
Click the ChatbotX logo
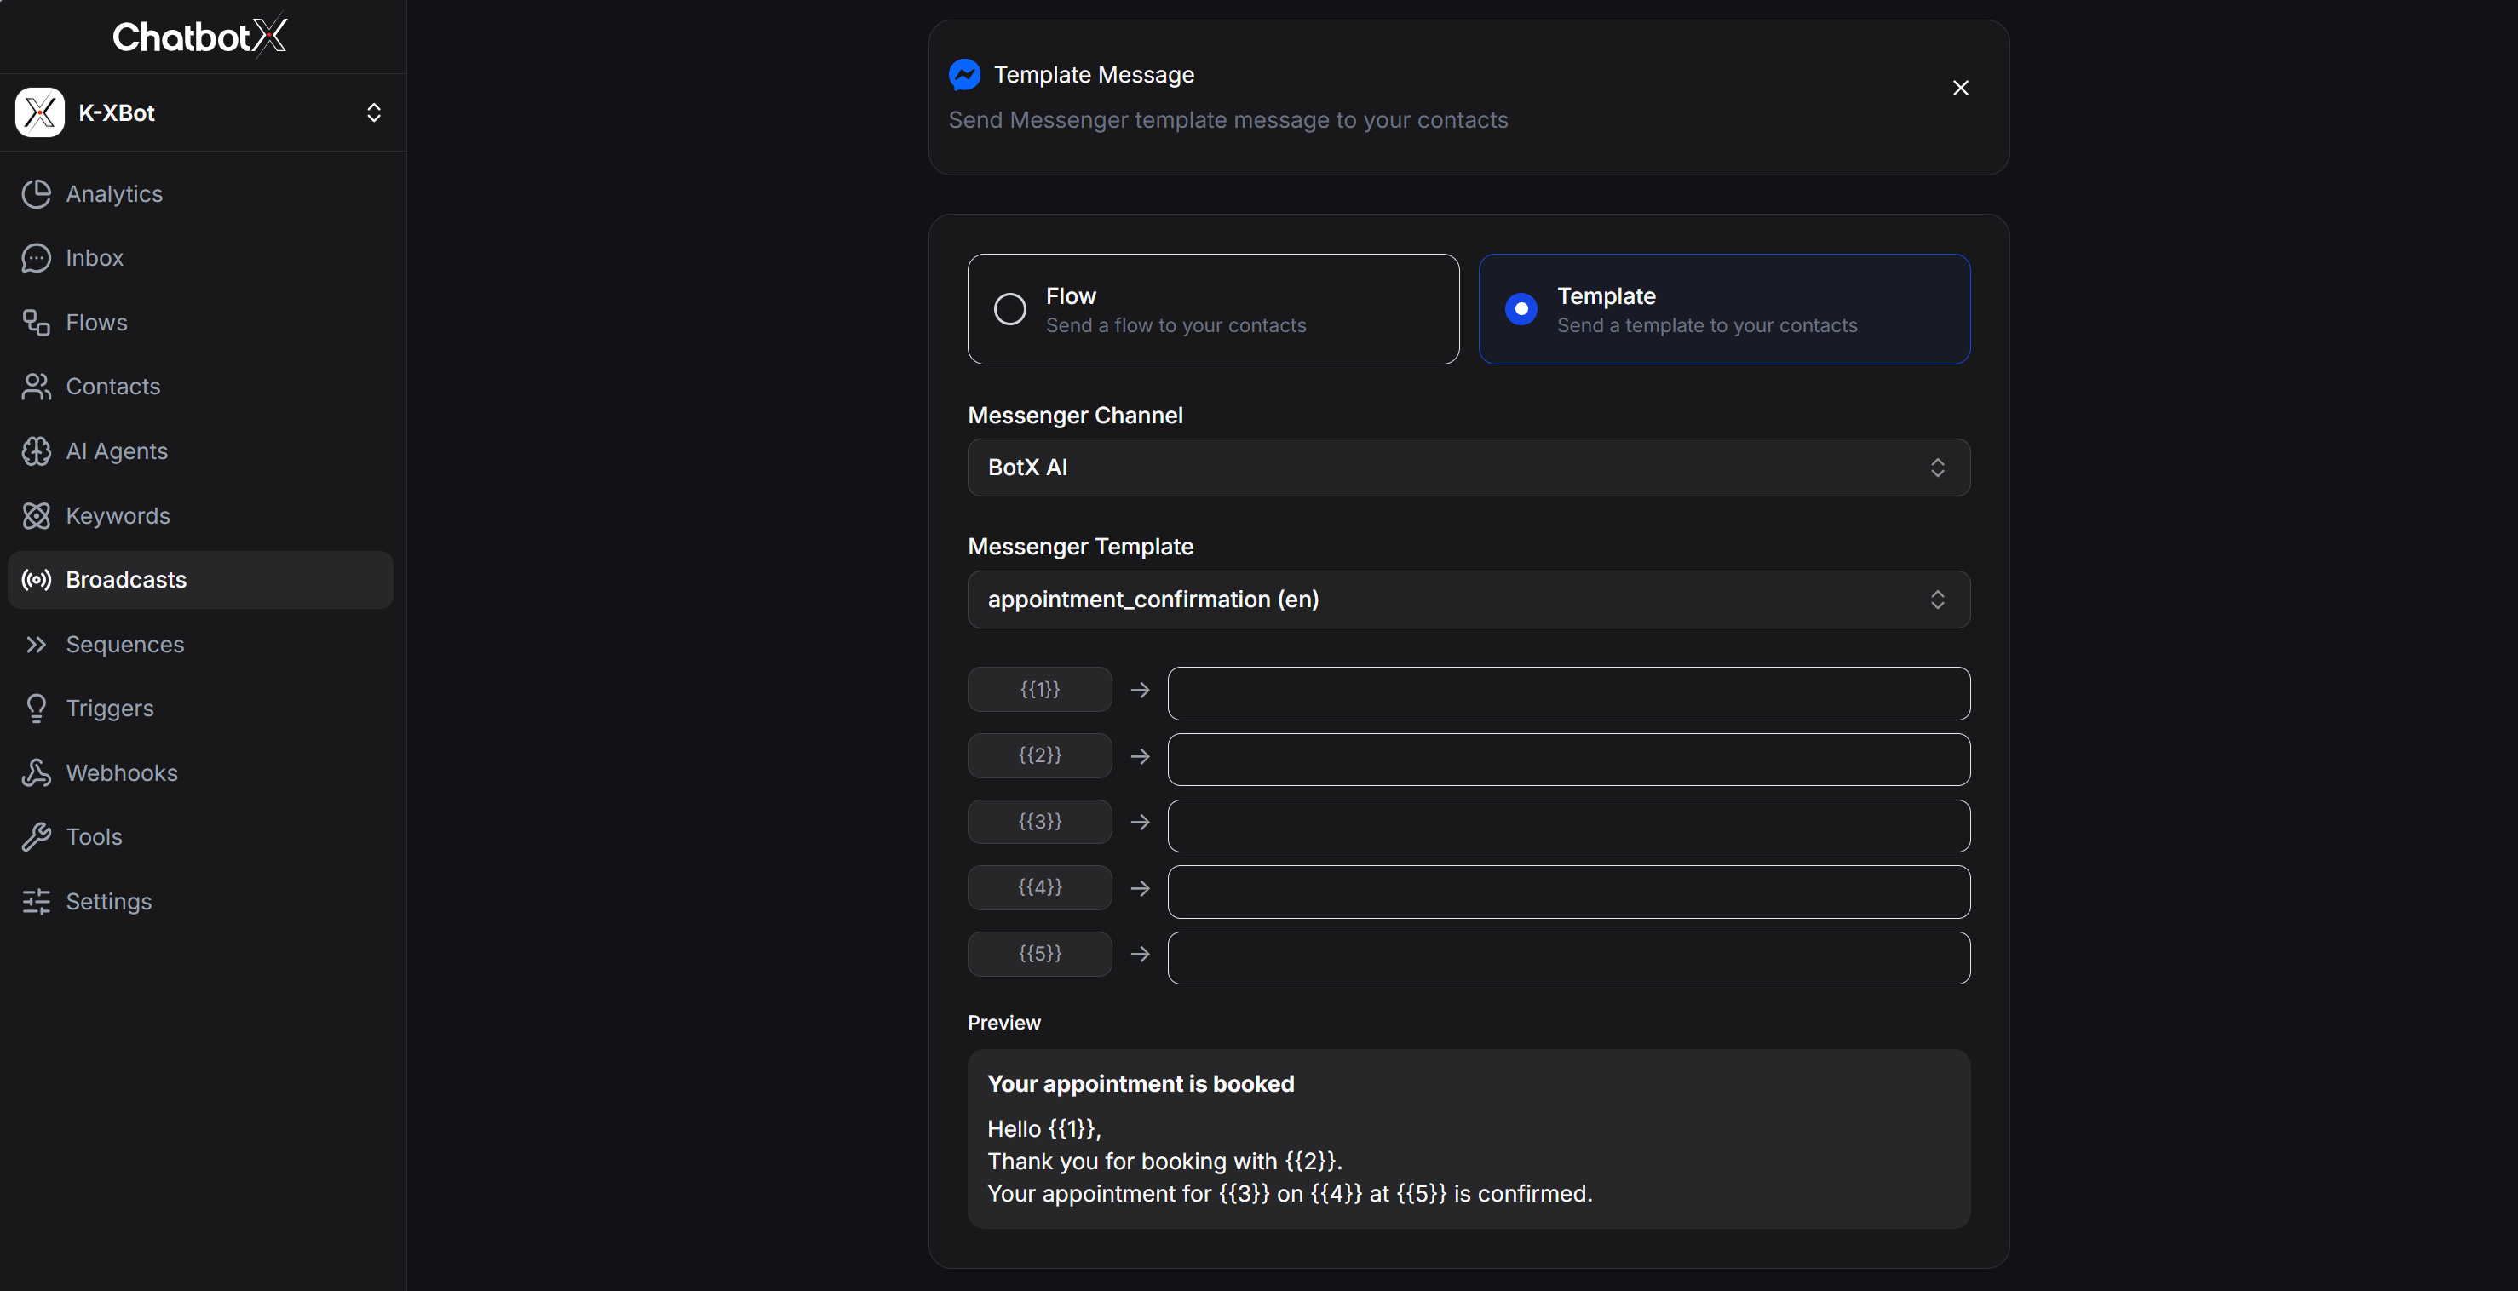[199, 36]
